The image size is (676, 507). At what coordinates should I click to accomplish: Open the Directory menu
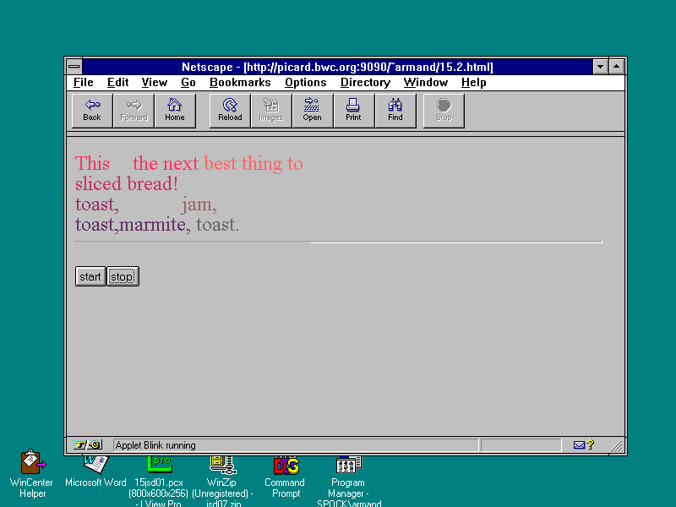click(x=365, y=83)
